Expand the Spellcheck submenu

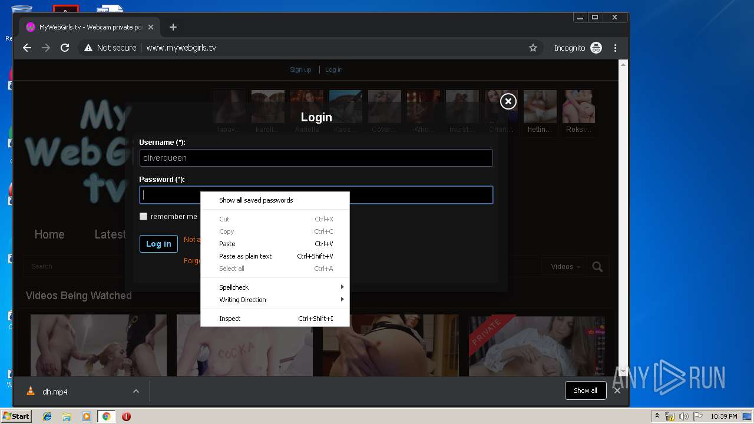coord(275,287)
